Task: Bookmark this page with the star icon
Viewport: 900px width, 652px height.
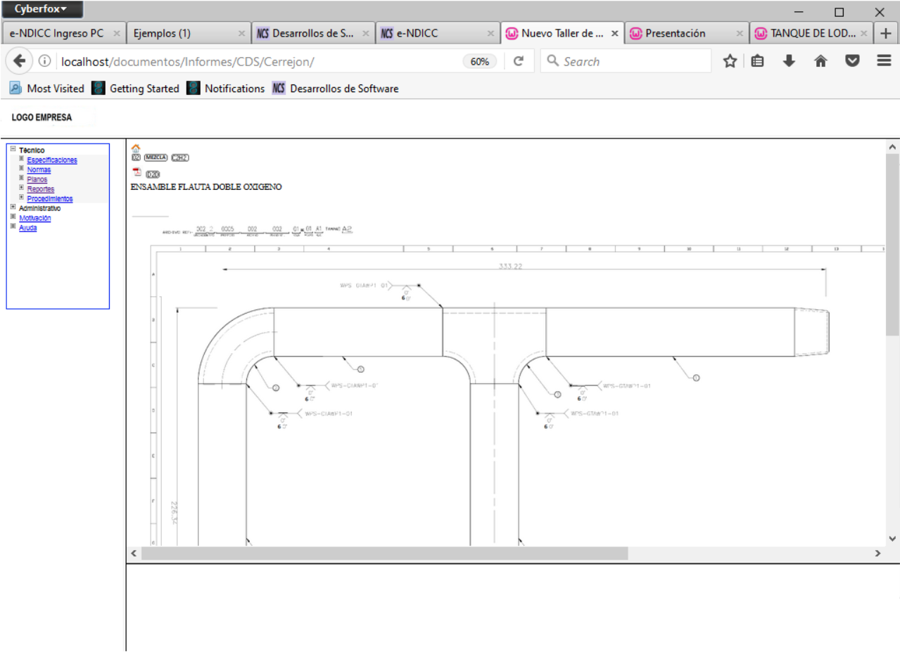Action: click(x=730, y=61)
